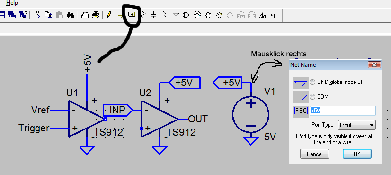Choose the GND (global node 0) radio button
The image size is (391, 175).
(312, 82)
